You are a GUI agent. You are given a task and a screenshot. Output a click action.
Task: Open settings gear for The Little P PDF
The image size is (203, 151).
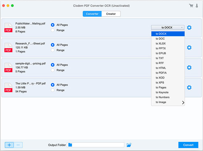[x=189, y=88]
